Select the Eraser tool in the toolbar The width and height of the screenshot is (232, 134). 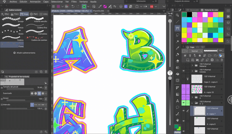(x=177, y=61)
